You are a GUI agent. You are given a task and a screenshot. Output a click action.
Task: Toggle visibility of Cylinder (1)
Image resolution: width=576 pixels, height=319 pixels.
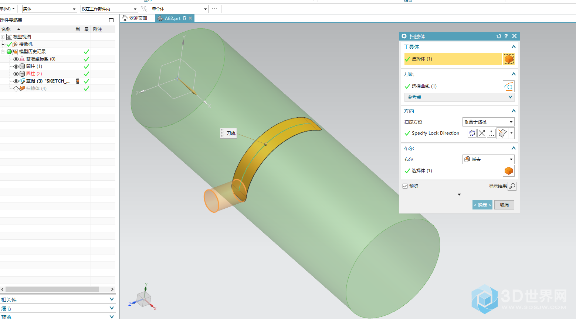pos(16,66)
